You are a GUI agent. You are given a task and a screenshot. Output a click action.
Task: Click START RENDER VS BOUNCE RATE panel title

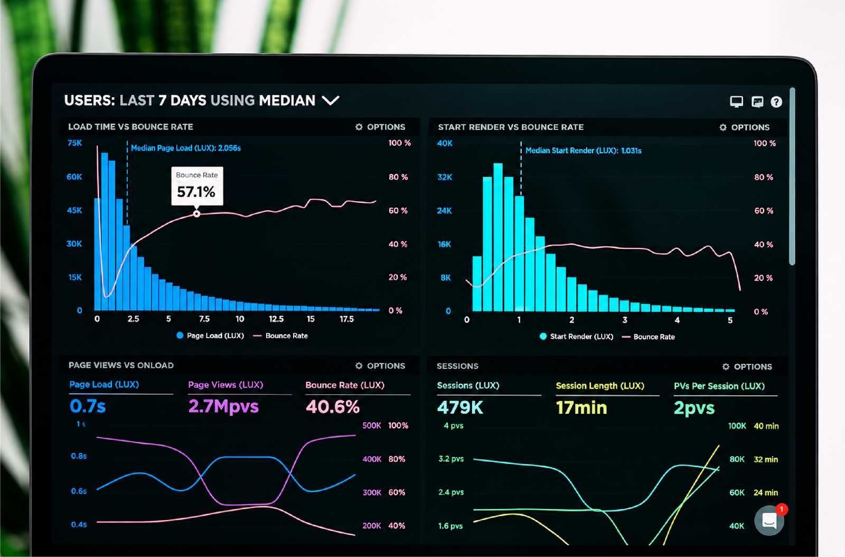click(511, 127)
